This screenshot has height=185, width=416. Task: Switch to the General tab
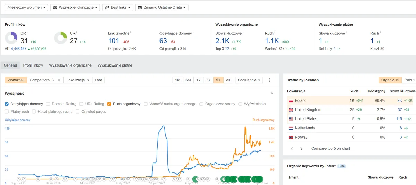click(10, 65)
